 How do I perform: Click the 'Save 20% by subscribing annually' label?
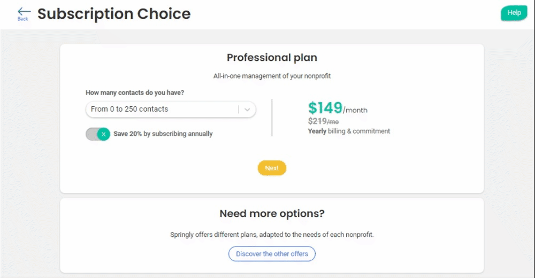click(163, 134)
